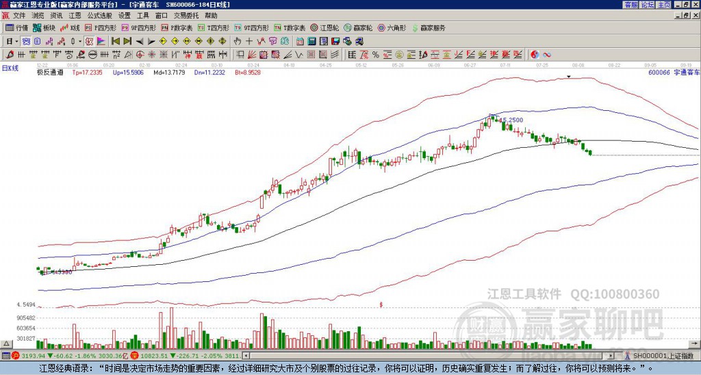This screenshot has width=701, height=375.
Task: Open the T四方形 tool
Action: [214, 27]
